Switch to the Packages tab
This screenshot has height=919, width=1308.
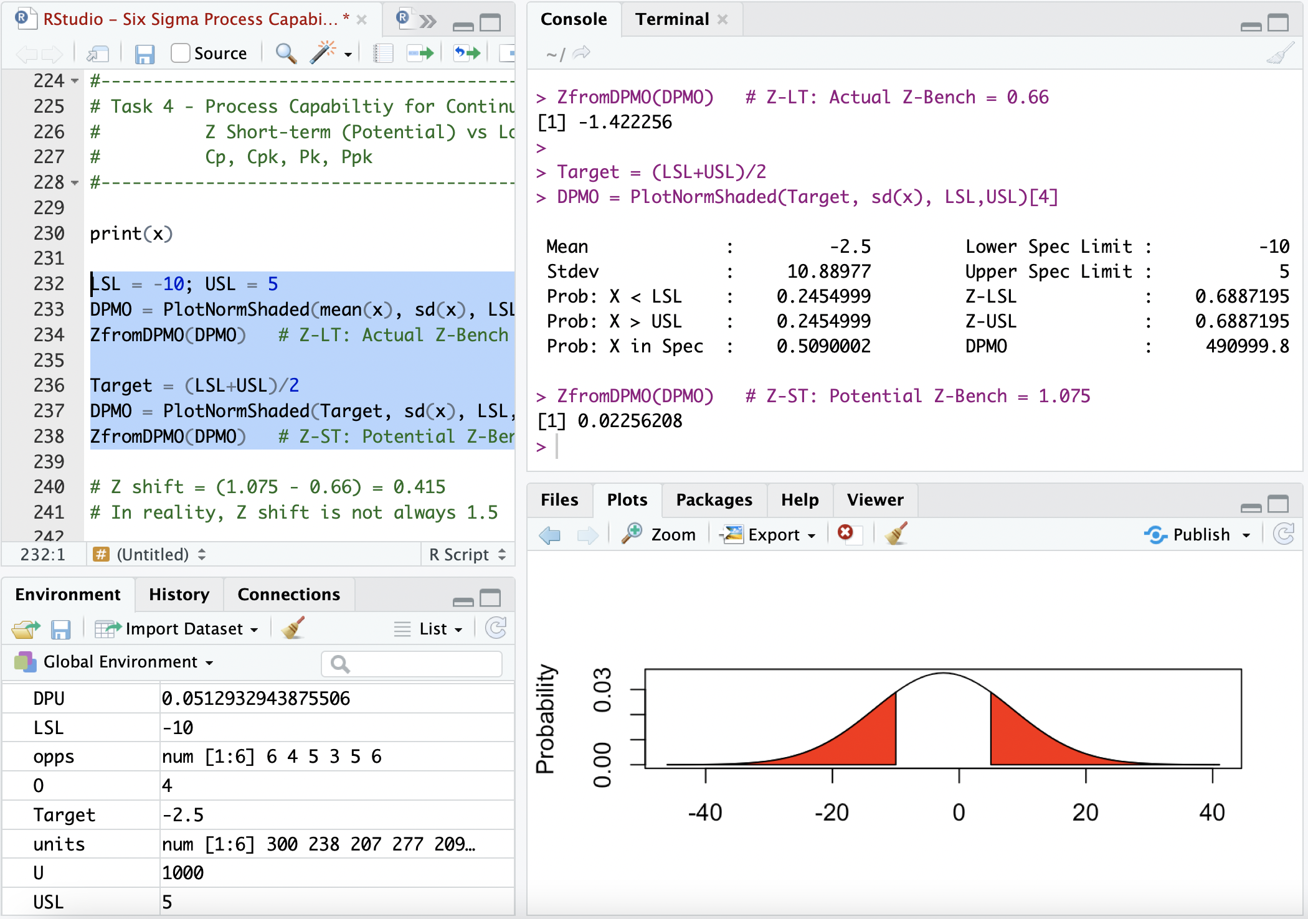point(714,500)
